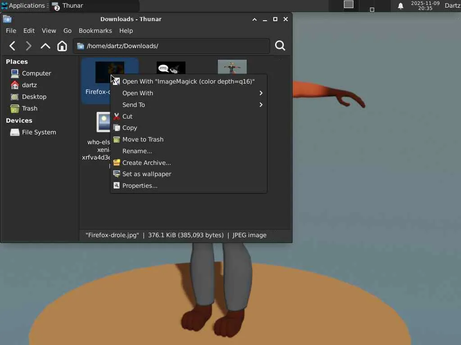
Task: Go back using the toolbar back arrow
Action: (13, 46)
